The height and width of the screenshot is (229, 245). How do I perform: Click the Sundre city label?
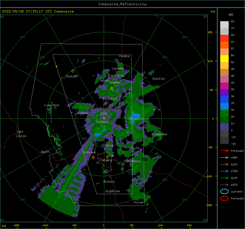82,113
